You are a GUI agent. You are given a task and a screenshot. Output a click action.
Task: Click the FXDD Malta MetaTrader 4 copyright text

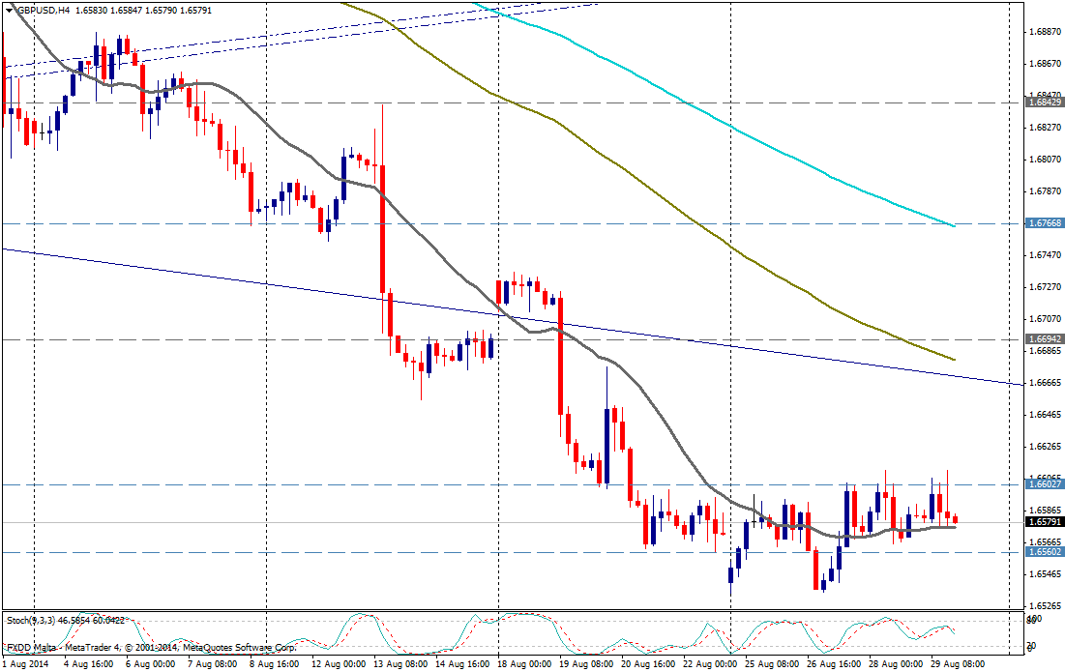(151, 648)
